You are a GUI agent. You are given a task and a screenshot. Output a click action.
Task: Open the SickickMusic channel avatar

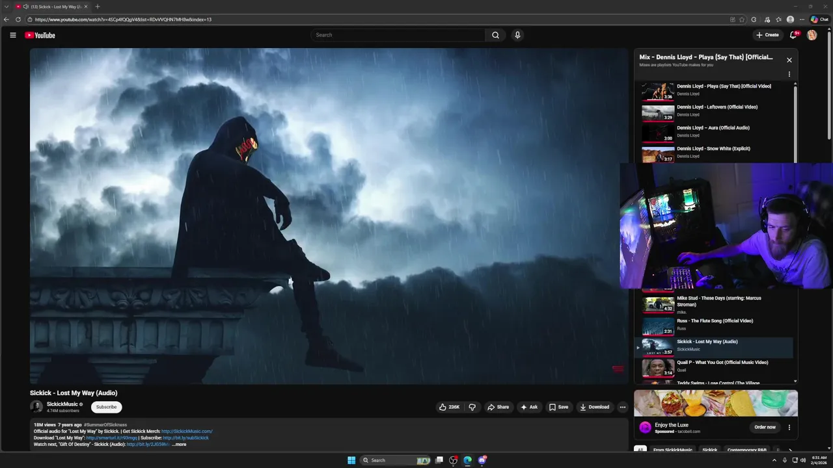(x=36, y=407)
